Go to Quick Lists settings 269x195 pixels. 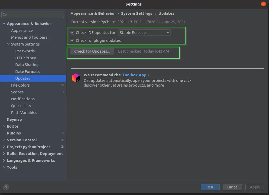tap(21, 106)
